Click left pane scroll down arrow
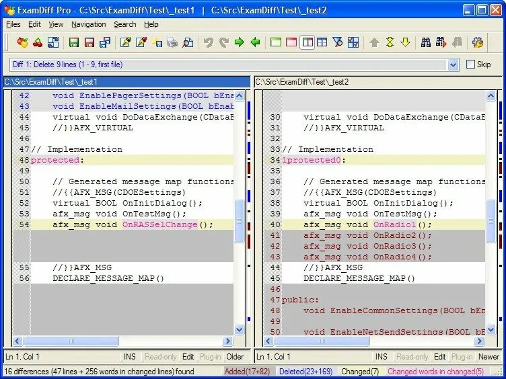 [x=239, y=330]
